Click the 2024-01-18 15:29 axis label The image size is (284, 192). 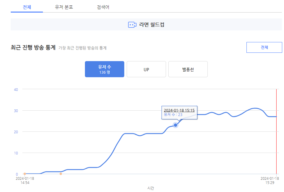click(x=270, y=180)
